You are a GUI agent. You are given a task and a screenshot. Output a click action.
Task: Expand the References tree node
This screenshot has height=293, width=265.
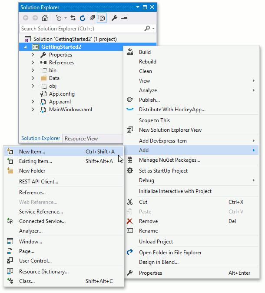coord(33,63)
